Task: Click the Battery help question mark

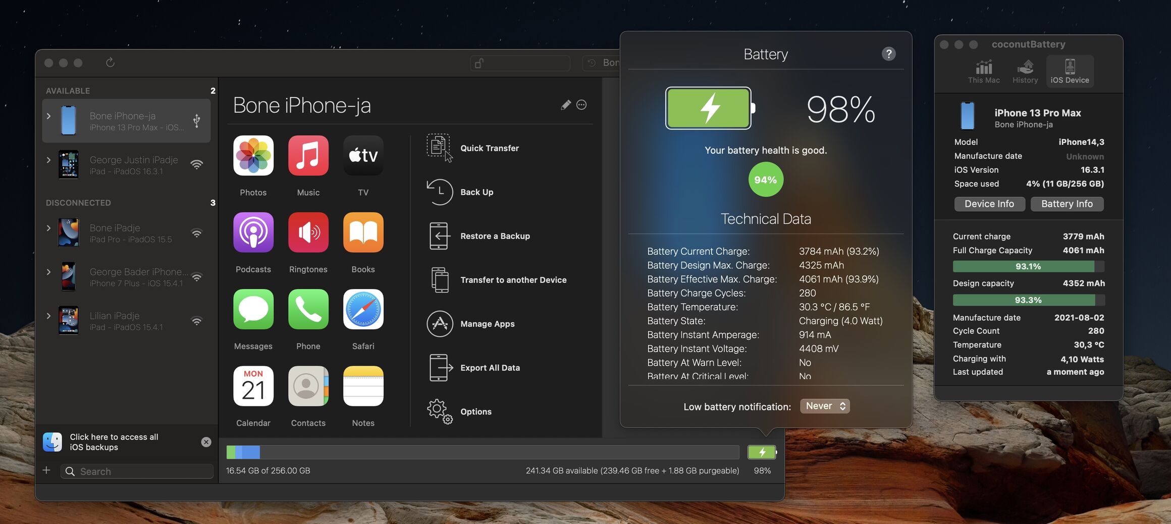Action: click(888, 54)
